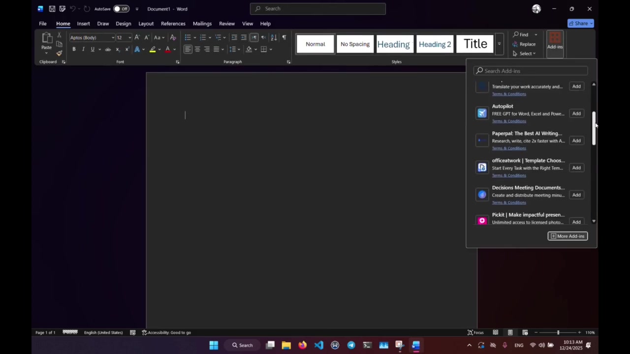Viewport: 630px width, 354px height.
Task: Open Firefox from the Windows taskbar
Action: (302, 345)
